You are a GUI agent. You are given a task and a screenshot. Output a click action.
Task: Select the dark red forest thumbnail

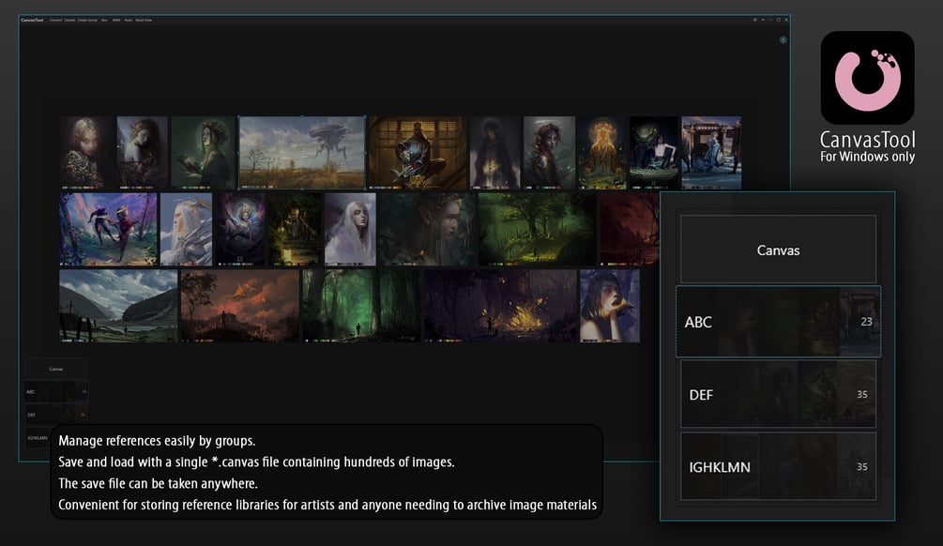(x=629, y=229)
